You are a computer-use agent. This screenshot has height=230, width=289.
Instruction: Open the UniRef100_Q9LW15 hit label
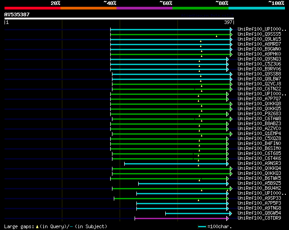pos(259,39)
